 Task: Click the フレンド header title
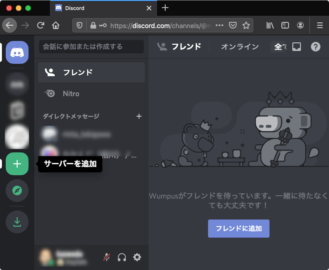coord(186,47)
